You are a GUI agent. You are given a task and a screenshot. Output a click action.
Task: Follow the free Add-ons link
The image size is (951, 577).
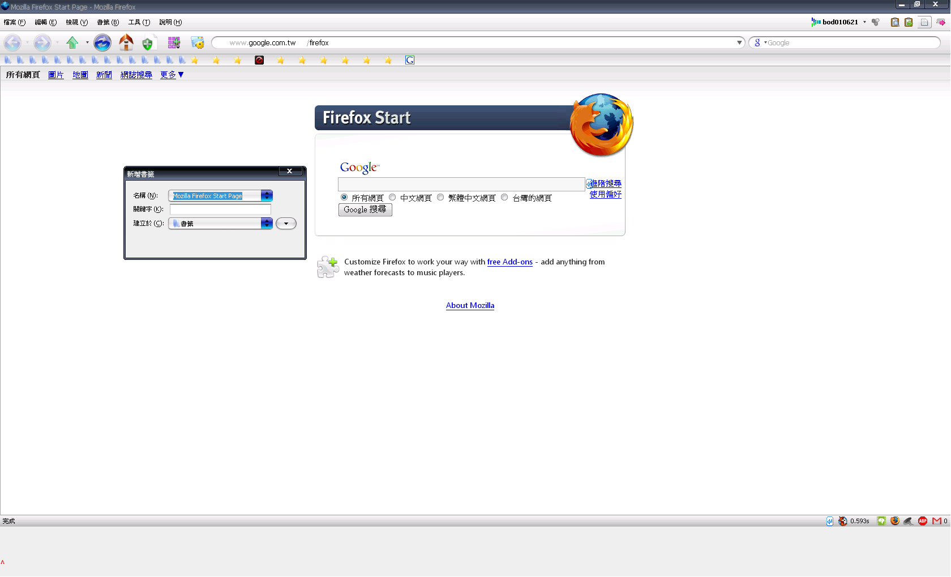coord(509,262)
